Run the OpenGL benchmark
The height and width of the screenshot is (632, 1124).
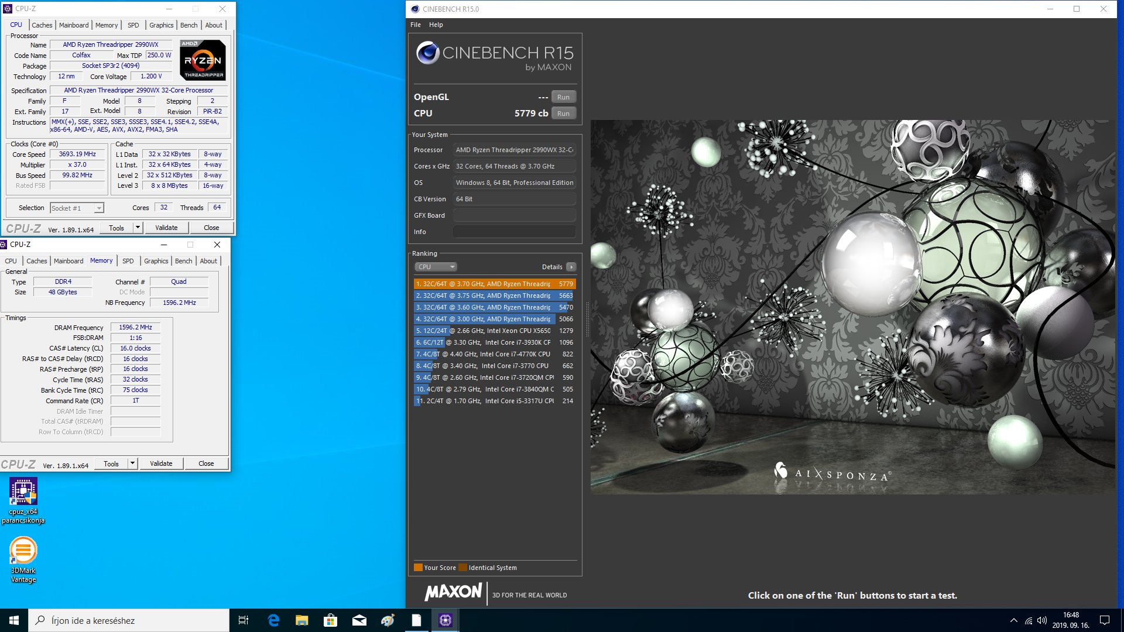(563, 97)
